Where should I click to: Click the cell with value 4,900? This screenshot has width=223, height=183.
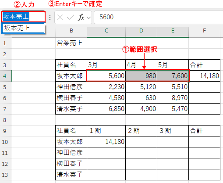point(141,109)
